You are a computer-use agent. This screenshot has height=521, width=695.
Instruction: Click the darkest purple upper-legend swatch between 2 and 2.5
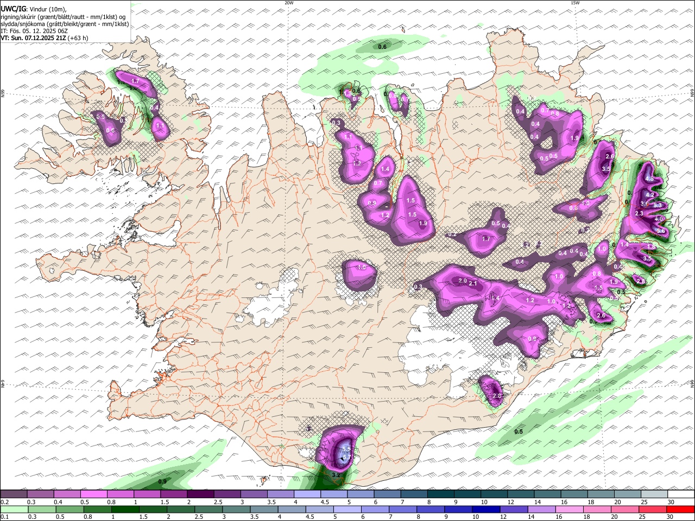tap(200, 494)
